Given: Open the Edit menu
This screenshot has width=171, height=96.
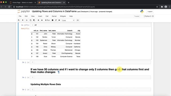Looking at the screenshot, I should coord(26,16).
